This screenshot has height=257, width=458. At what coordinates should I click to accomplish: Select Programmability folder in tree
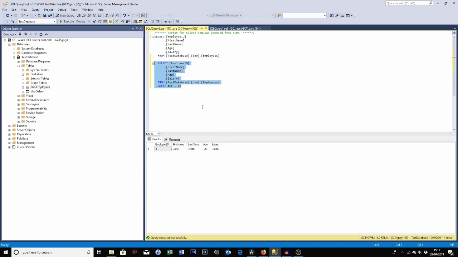(36, 109)
